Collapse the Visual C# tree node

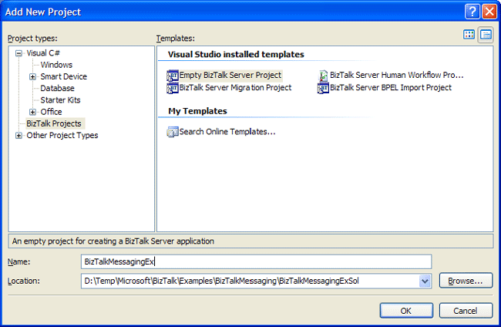[x=18, y=53]
